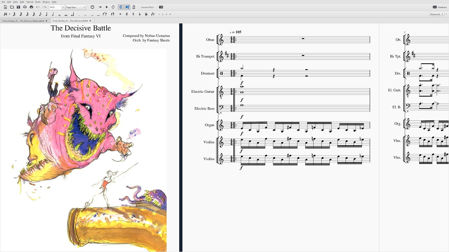Select voice 1

pyautogui.click(x=159, y=14)
